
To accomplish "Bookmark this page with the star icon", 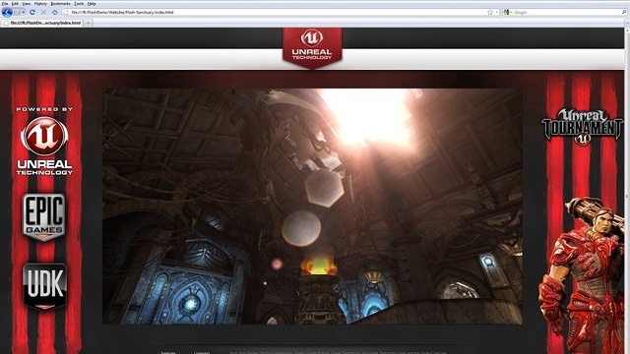I will (x=490, y=13).
